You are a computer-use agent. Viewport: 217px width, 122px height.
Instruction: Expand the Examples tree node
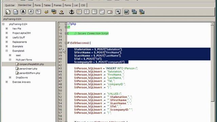coord(7,46)
